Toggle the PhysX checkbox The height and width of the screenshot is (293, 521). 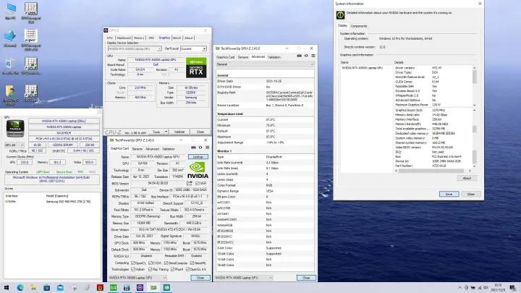pyautogui.click(x=172, y=269)
